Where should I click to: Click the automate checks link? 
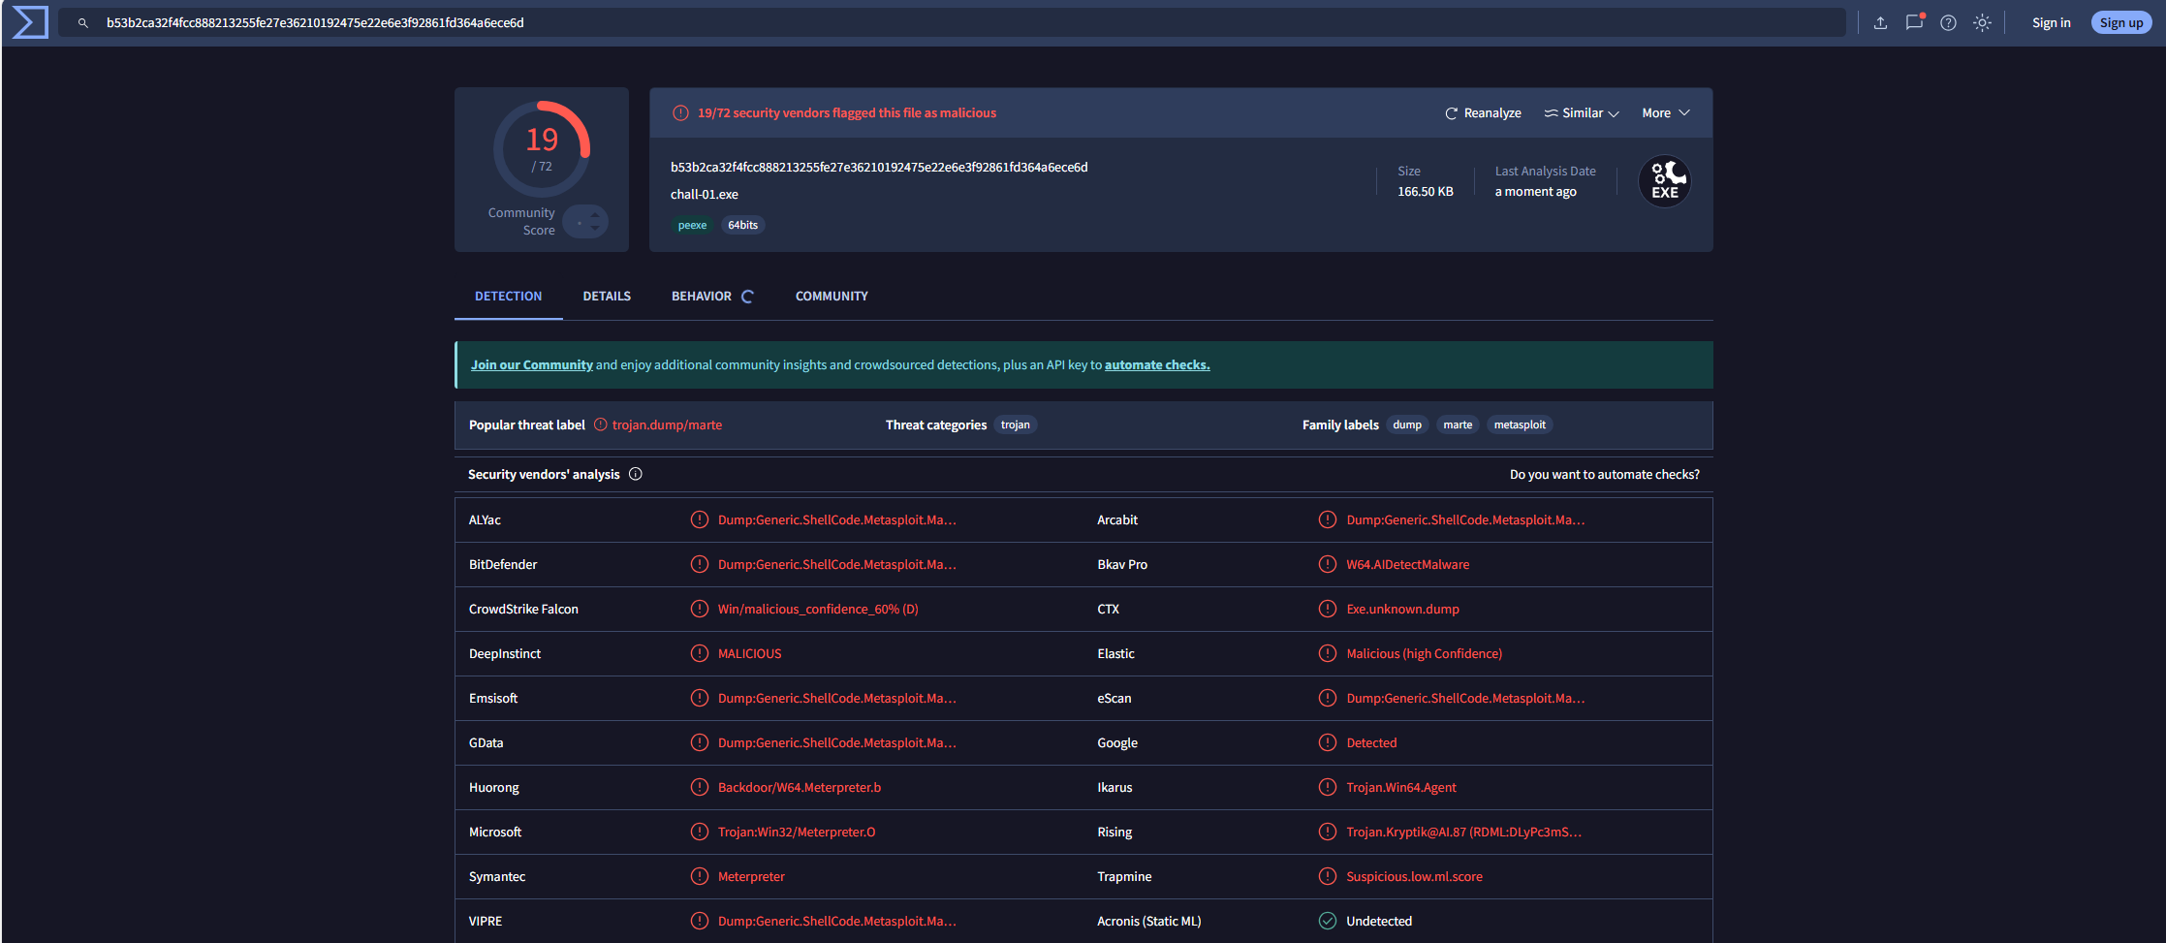point(1157,365)
